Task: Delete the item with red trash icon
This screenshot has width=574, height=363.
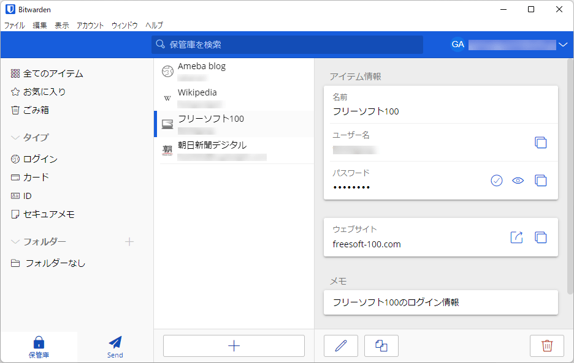Action: pyautogui.click(x=547, y=346)
